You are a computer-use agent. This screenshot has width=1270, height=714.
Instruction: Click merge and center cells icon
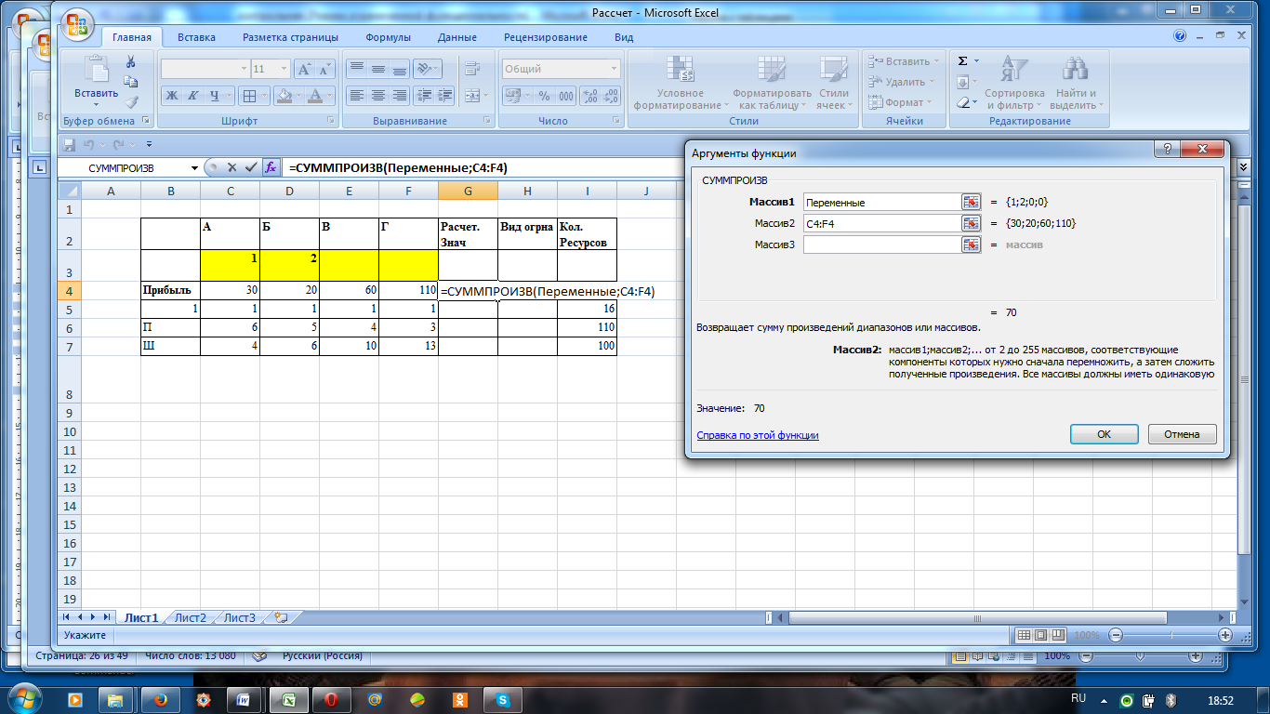click(x=471, y=96)
